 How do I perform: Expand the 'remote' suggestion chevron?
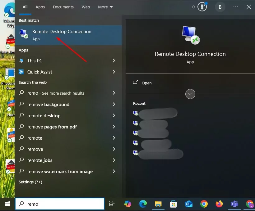pos(114,138)
